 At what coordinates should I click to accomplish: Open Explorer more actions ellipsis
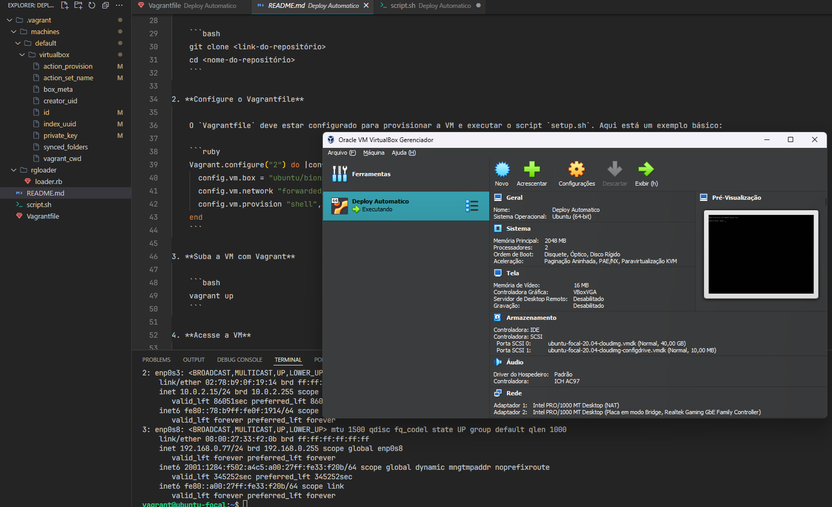119,5
